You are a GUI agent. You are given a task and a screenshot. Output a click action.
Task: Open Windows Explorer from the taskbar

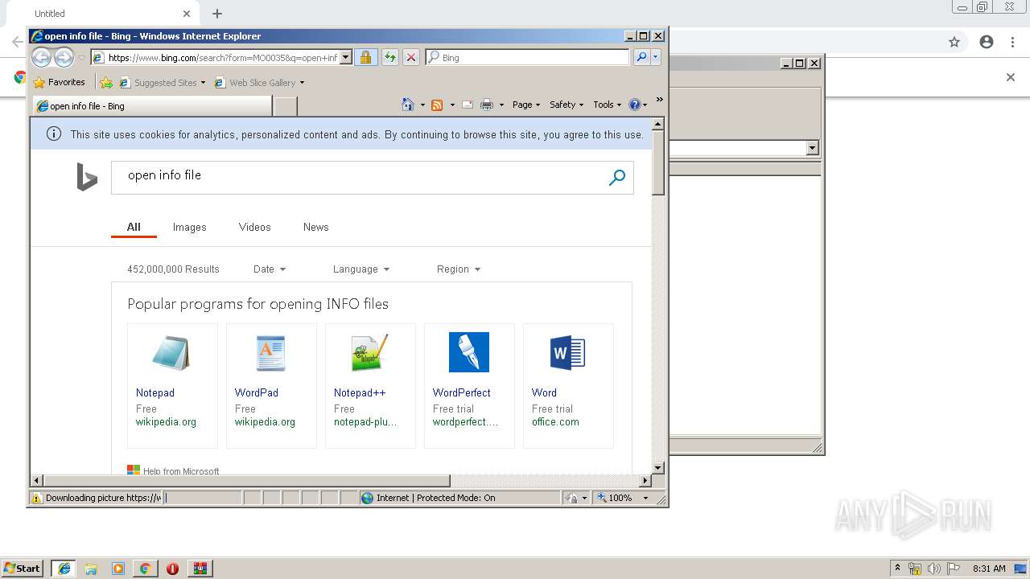point(91,569)
